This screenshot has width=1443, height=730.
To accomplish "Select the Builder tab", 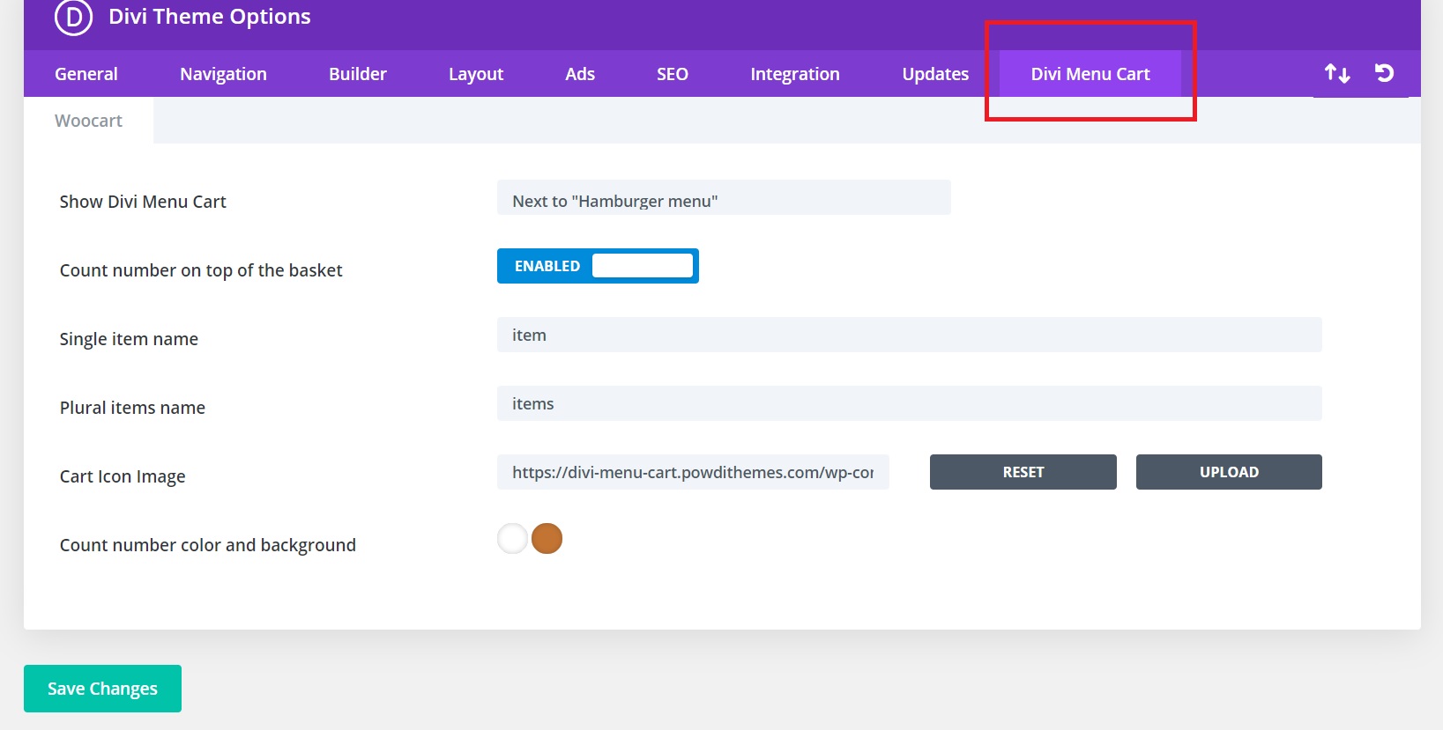I will (x=358, y=74).
